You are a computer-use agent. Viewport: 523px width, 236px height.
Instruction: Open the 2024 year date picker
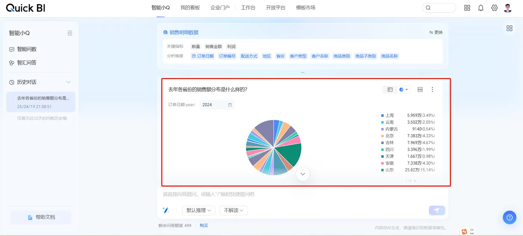(x=217, y=105)
